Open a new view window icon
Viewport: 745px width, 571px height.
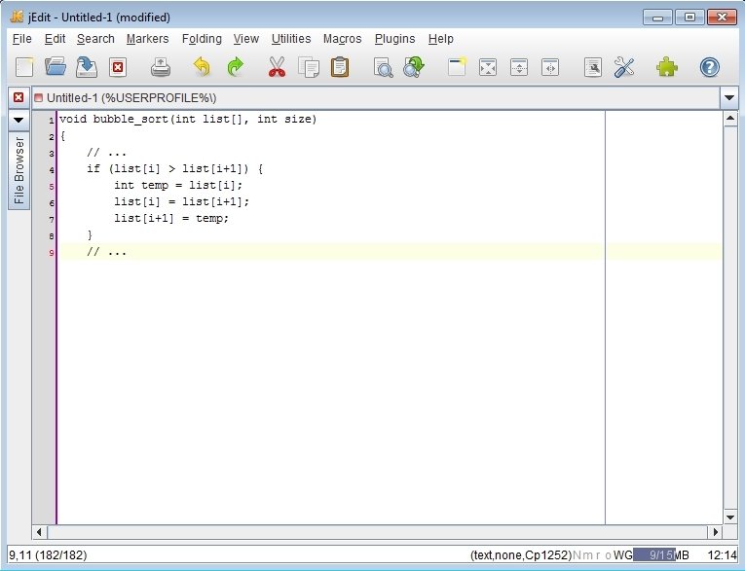(x=457, y=67)
